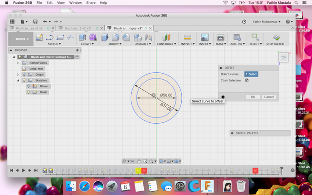Click the Save icon

35,21
